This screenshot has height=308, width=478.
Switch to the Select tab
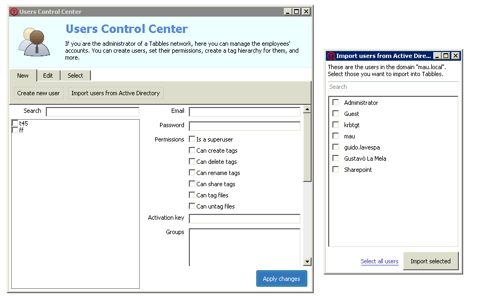click(76, 76)
